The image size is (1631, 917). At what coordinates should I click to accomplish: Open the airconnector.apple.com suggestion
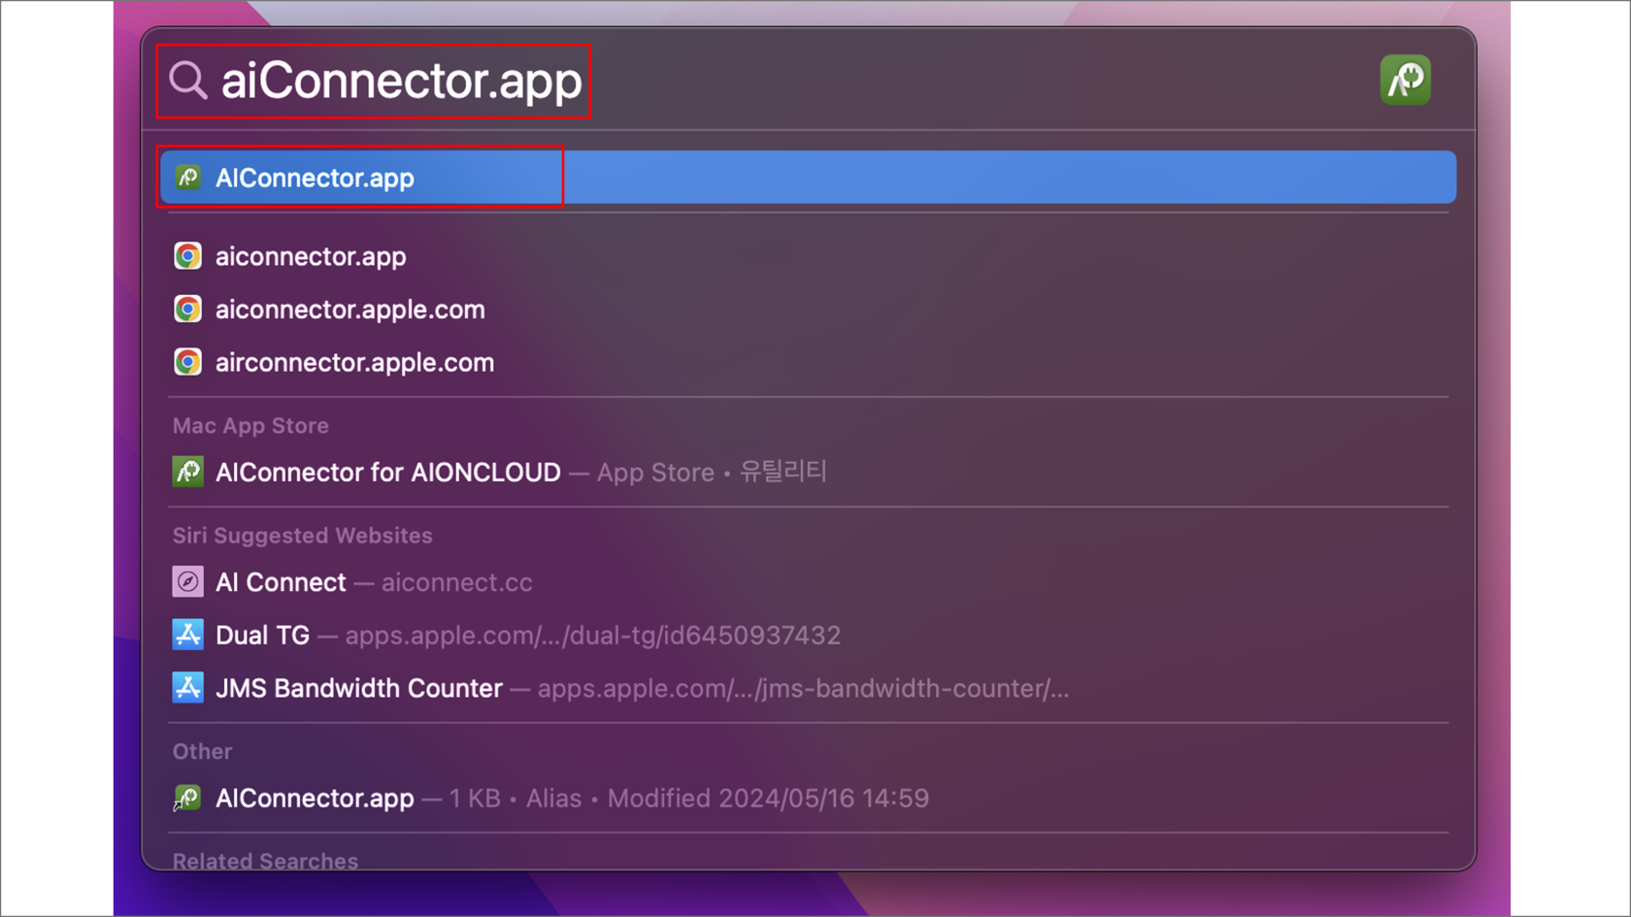pos(354,362)
